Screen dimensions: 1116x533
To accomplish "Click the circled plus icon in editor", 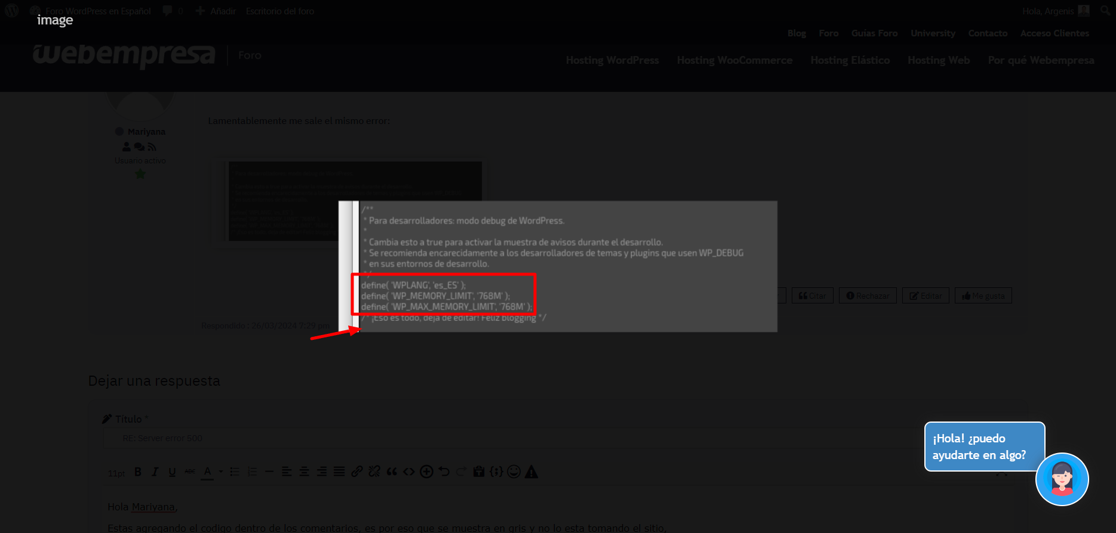I will (426, 472).
